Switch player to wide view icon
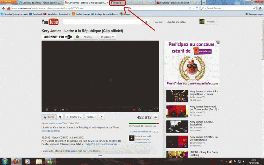The image size is (264, 165). click(x=151, y=110)
